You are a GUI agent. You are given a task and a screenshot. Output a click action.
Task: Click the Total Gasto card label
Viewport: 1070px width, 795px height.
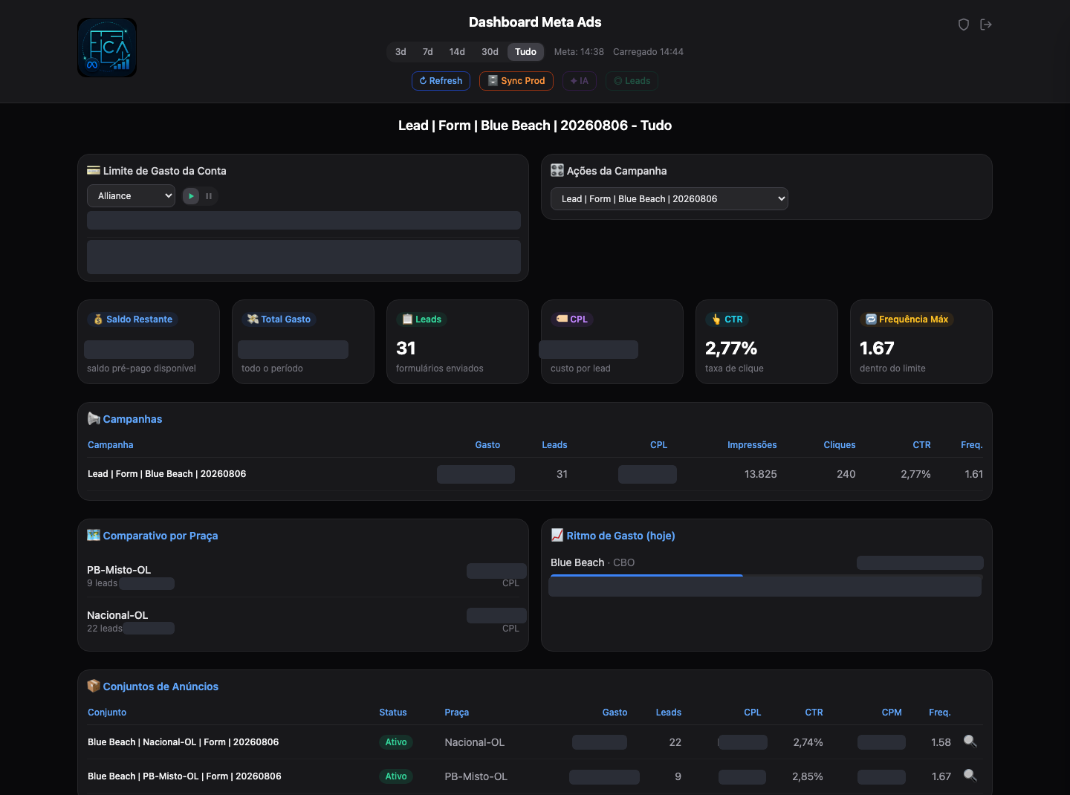tap(279, 319)
